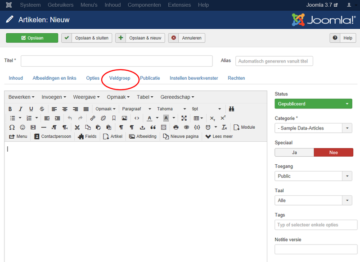
Task: Insert a numbered list
Action: 29,118
